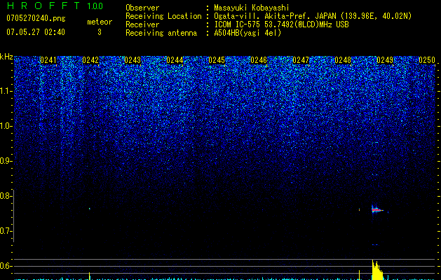Click the 1.1 kHz axis label
This screenshot has height=280, width=441.
pyautogui.click(x=6, y=91)
